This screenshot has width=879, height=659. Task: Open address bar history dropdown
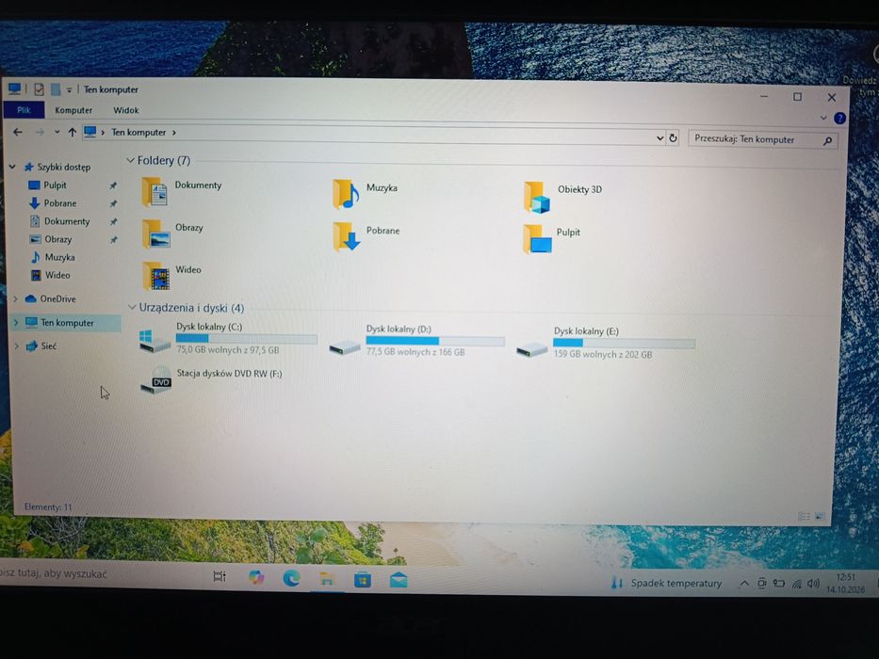[659, 137]
